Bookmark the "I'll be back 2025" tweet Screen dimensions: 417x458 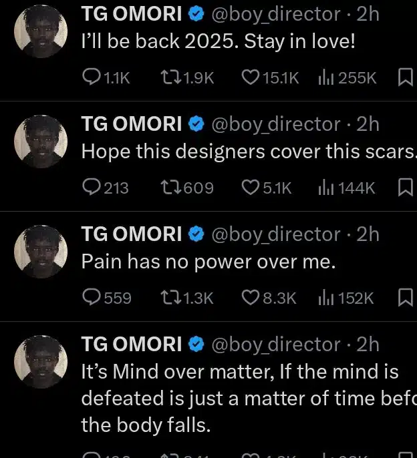coord(405,78)
